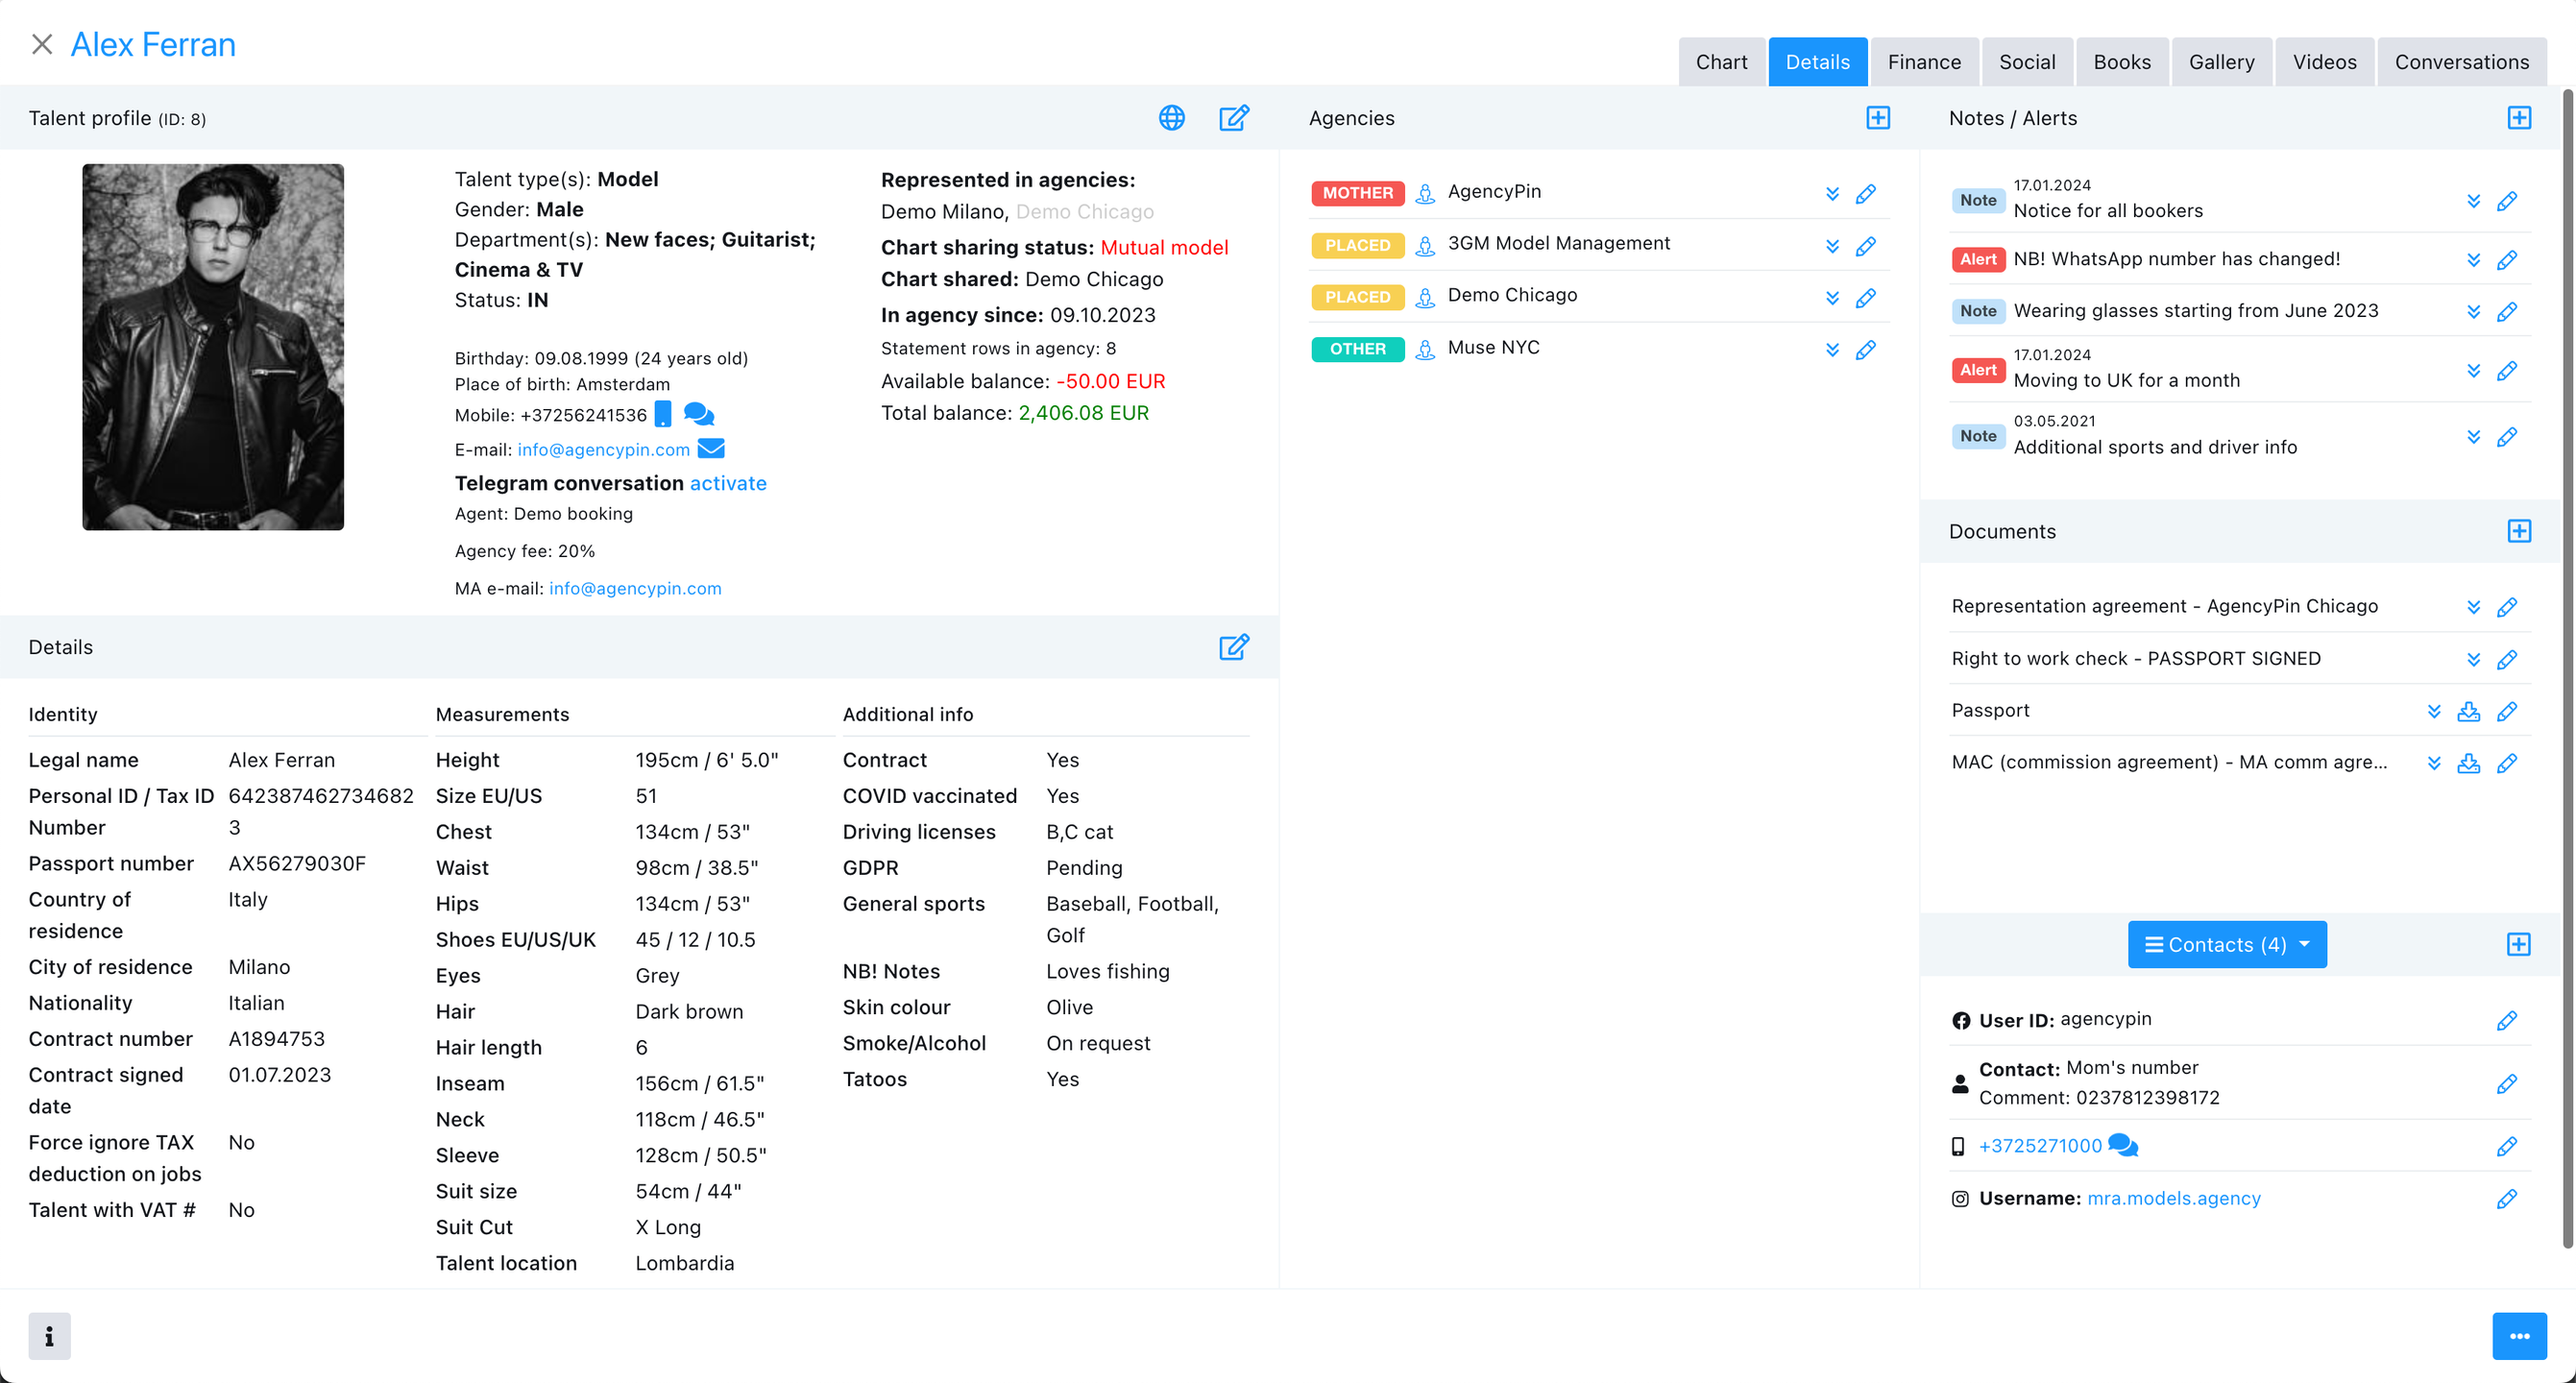2576x1383 pixels.
Task: Open the blue three-dots more actions button
Action: click(x=2518, y=1336)
